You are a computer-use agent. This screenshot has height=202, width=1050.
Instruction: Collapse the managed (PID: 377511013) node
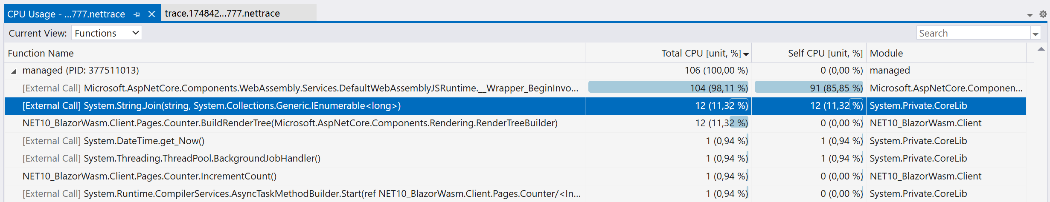(14, 71)
